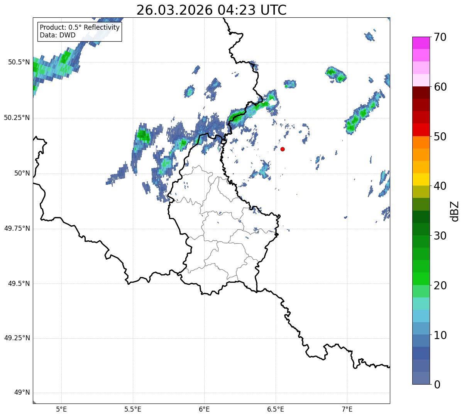This screenshot has height=417, width=464.
Task: Select the 49.5°N latitude label
Action: click(x=19, y=284)
